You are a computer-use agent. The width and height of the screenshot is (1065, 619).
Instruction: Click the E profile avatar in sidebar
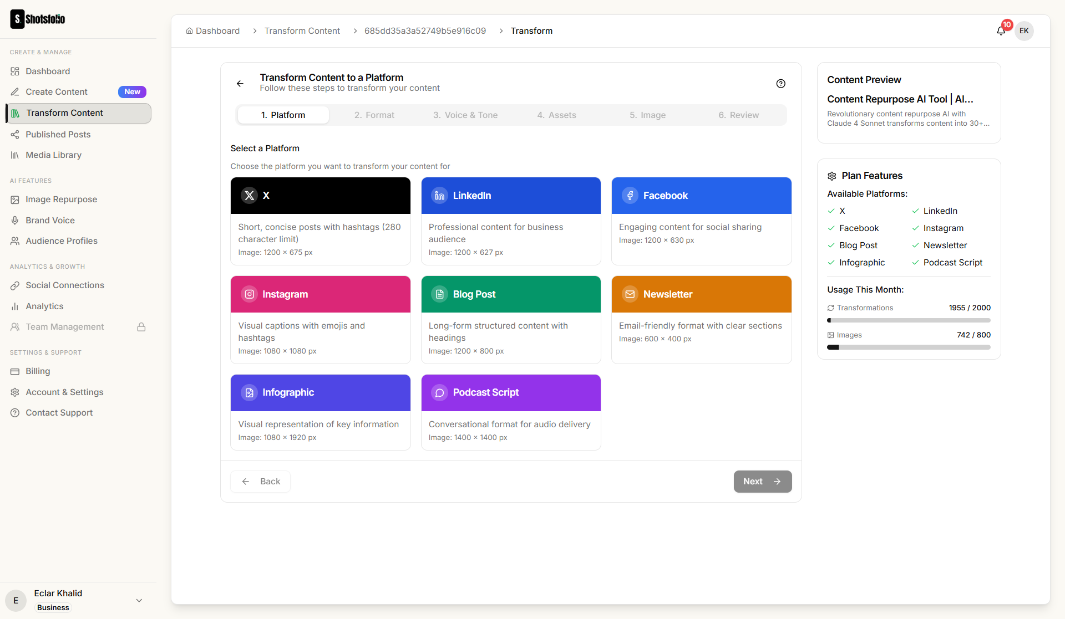[16, 601]
